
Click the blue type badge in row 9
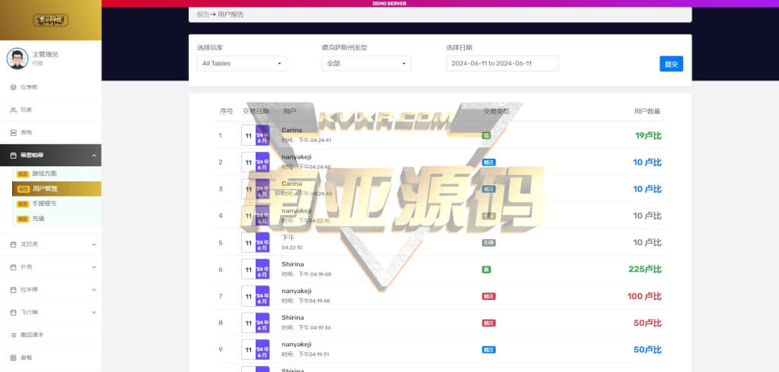(488, 350)
